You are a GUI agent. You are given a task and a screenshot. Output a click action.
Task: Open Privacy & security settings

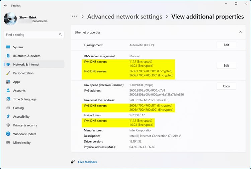[x=25, y=125]
